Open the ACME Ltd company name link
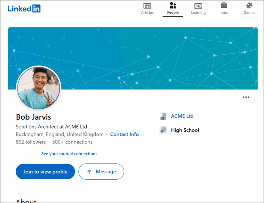This screenshot has width=264, height=203. pos(182,116)
